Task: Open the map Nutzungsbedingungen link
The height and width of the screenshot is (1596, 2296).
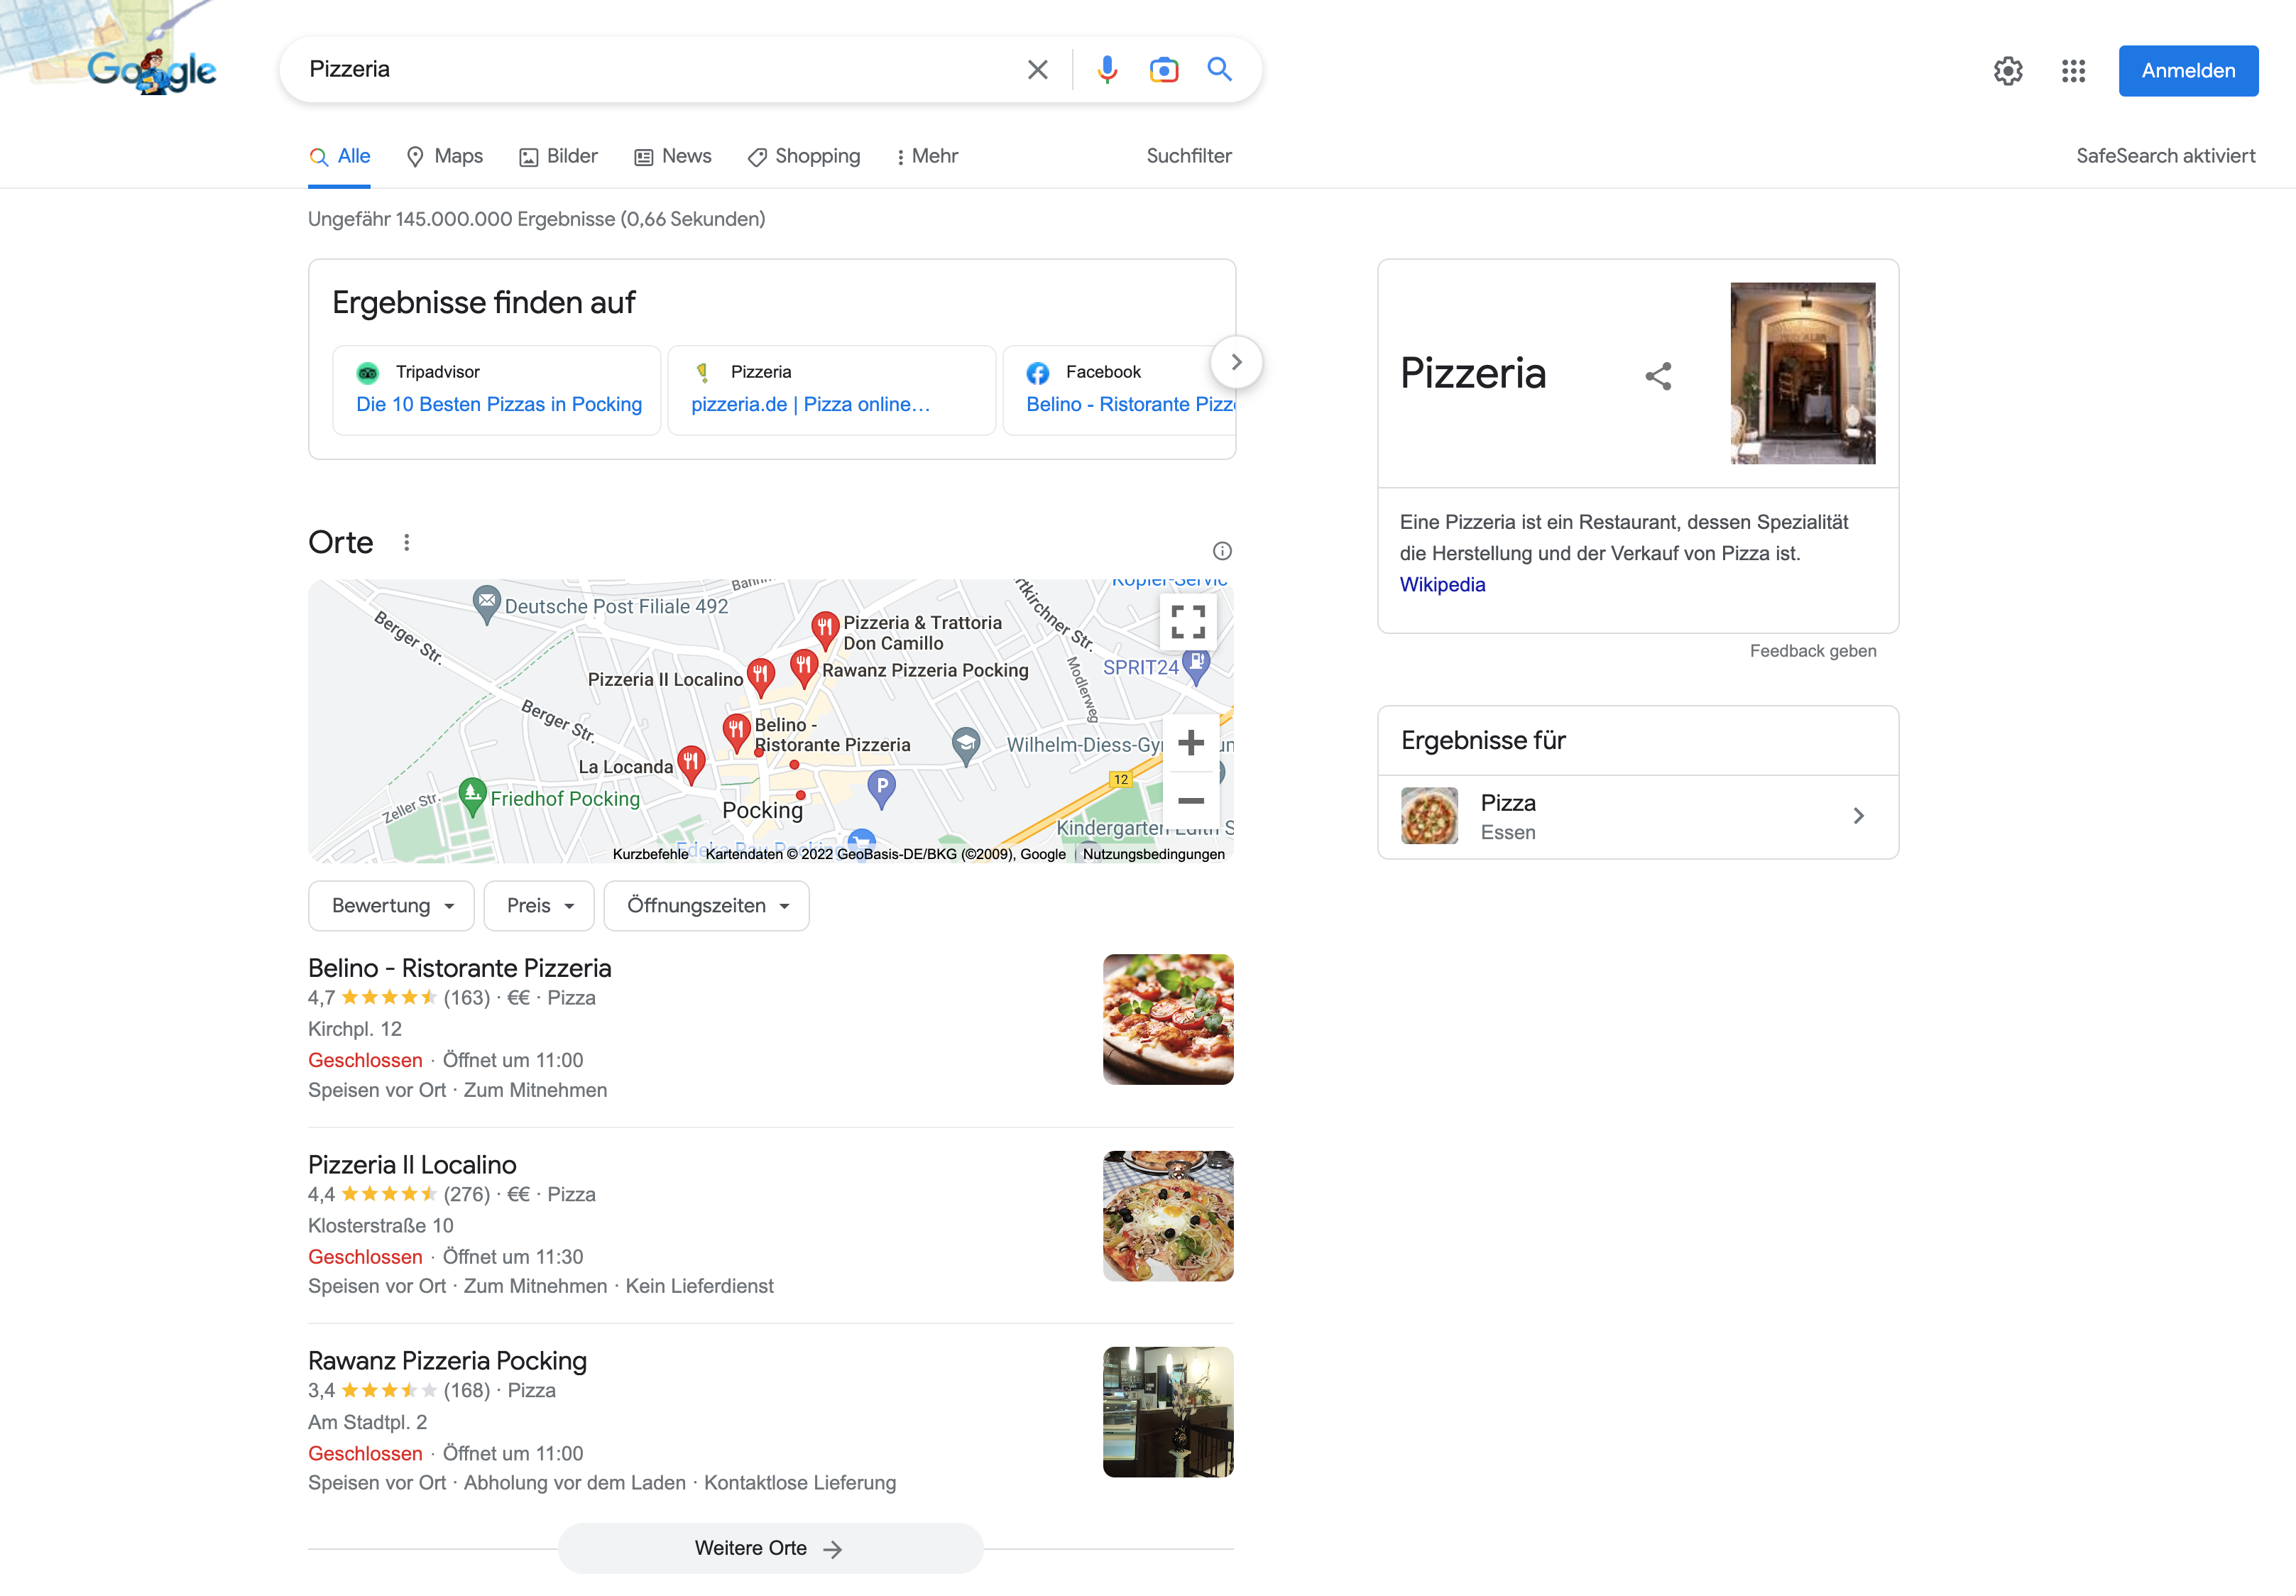Action: point(1153,854)
